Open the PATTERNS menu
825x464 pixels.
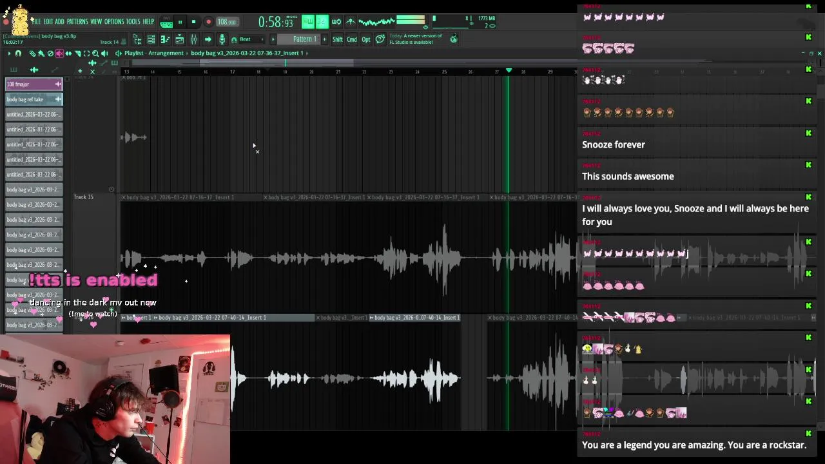[x=77, y=21]
